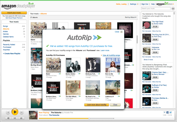This screenshot has height=122, width=177.
Task: Click the AutoRip arrows icon beside California 37
Action: (x=119, y=96)
